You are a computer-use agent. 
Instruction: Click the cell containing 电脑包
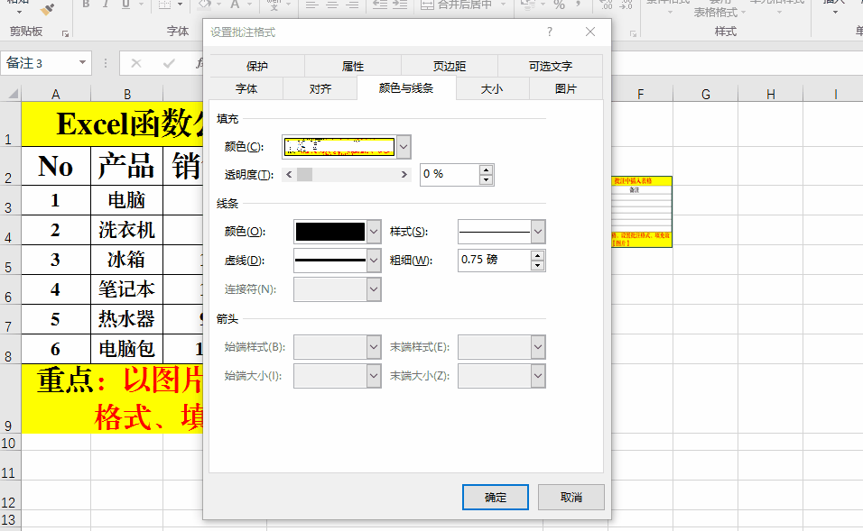pos(126,349)
